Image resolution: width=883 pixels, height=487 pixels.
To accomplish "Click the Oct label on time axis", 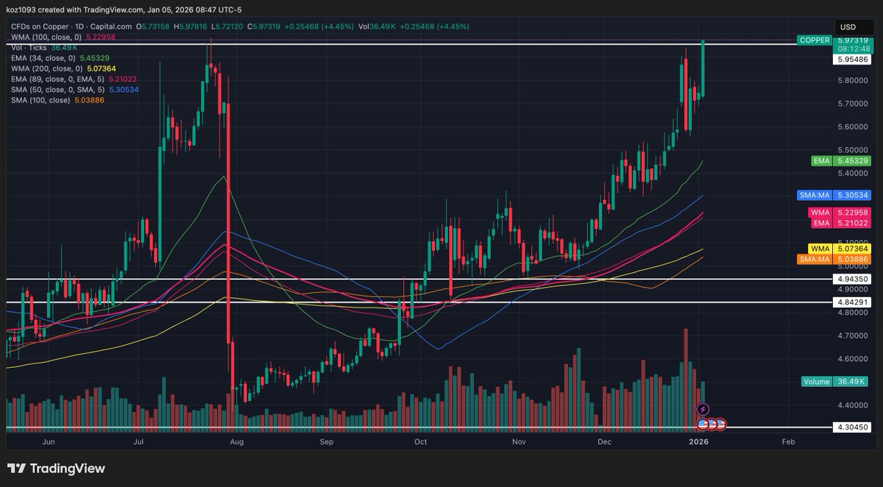I will pos(420,442).
